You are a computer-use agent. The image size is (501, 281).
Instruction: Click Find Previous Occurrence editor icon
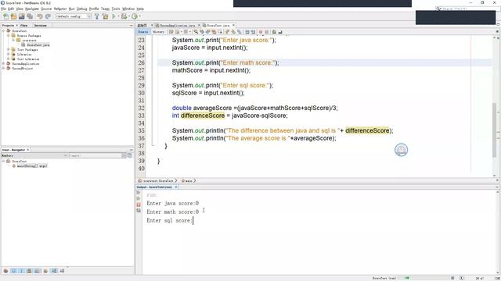tap(202, 32)
